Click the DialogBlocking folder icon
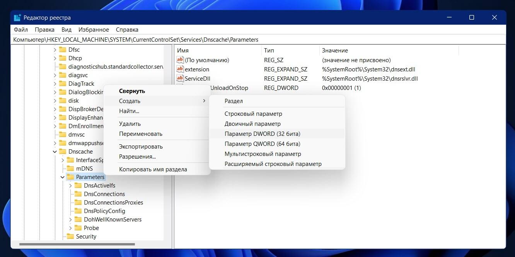This screenshot has width=515, height=257. point(63,92)
